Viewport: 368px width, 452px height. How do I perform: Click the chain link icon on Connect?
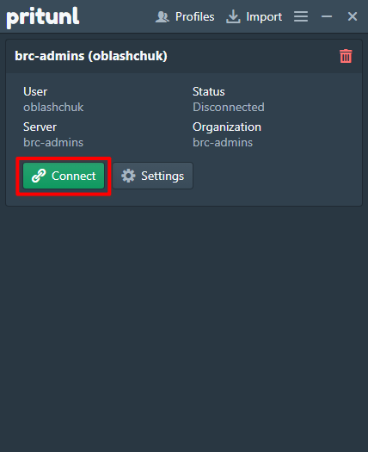point(39,176)
